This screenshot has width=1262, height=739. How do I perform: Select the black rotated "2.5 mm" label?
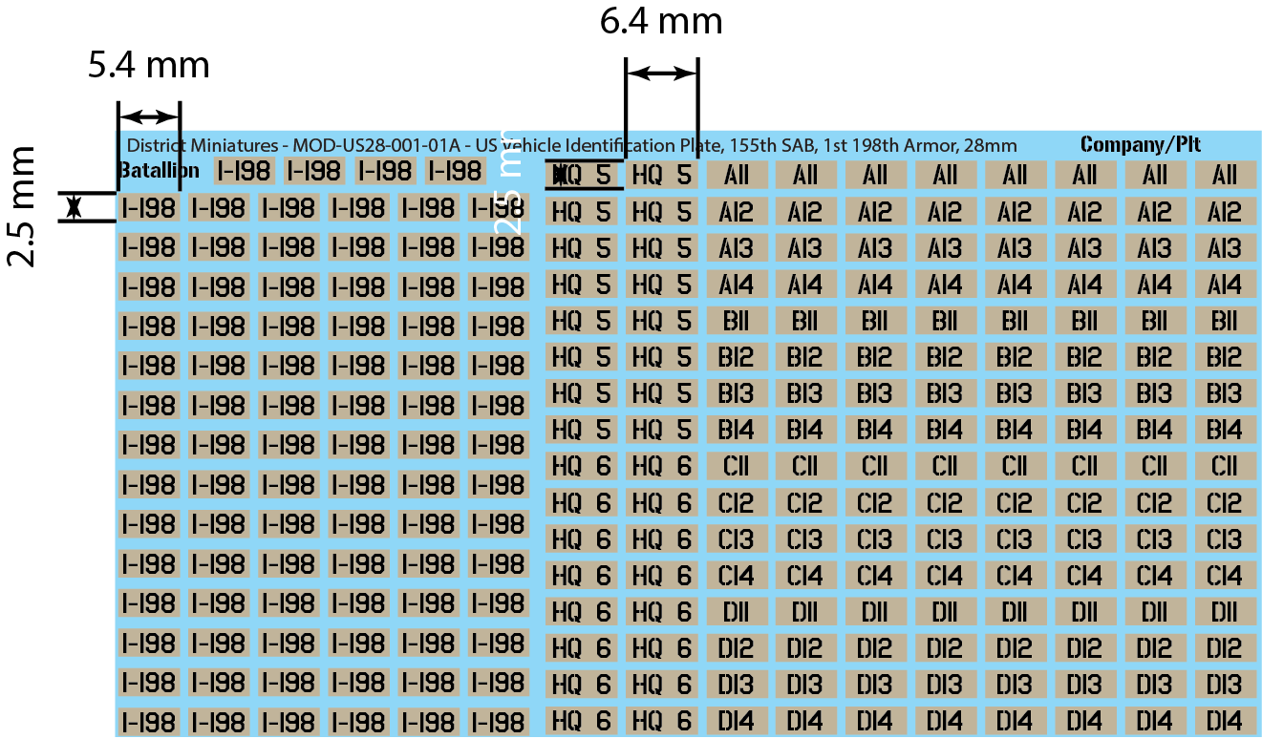(x=21, y=206)
